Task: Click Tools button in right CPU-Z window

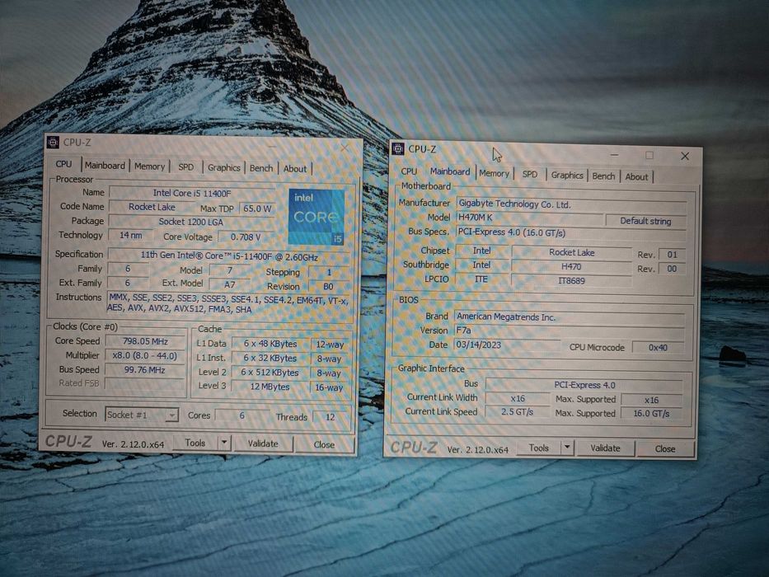Action: (538, 448)
